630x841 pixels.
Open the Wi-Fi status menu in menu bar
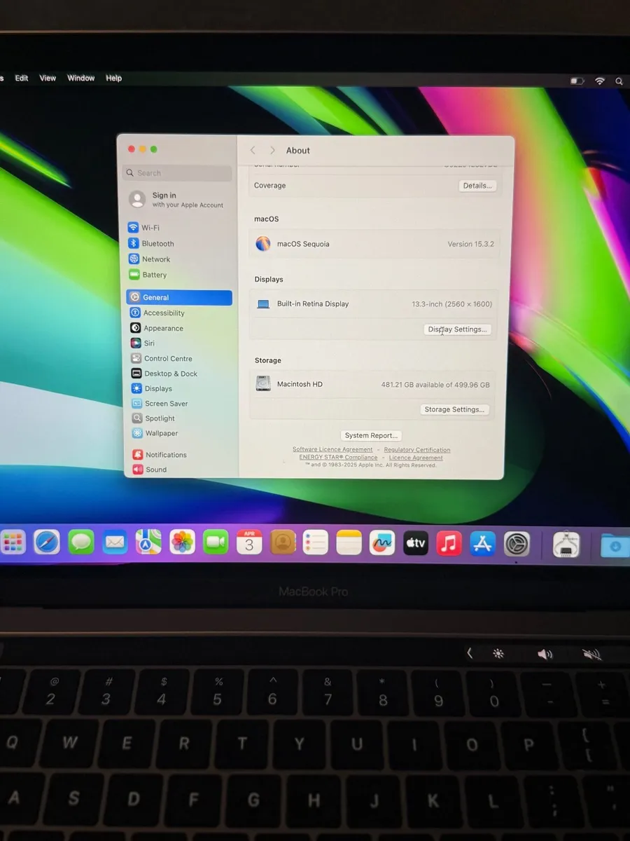(599, 81)
